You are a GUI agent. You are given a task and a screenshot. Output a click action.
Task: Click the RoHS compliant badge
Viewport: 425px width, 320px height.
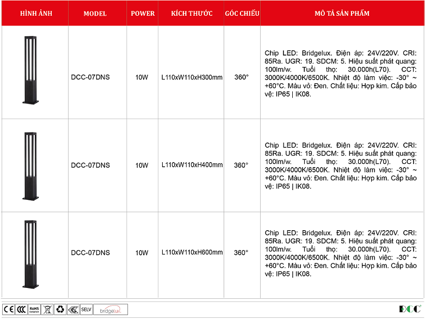pyautogui.click(x=34, y=309)
